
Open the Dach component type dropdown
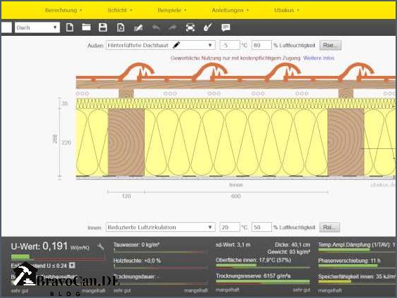tap(37, 27)
